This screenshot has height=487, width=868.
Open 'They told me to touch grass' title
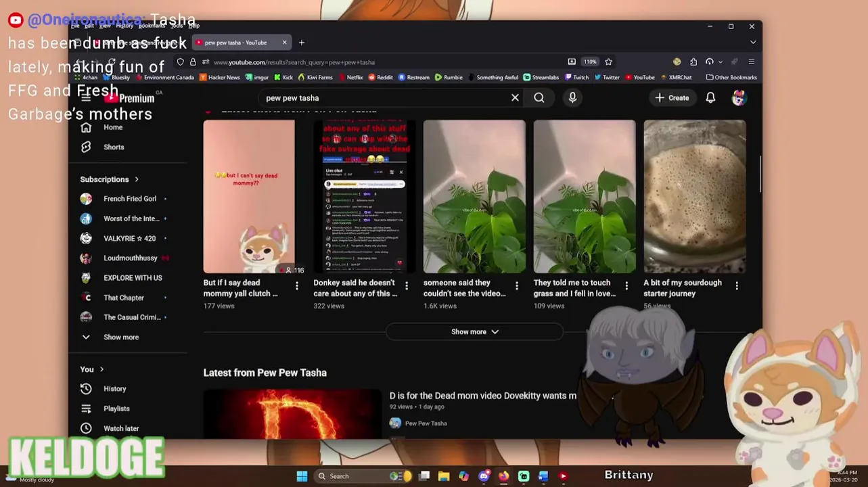tap(574, 288)
